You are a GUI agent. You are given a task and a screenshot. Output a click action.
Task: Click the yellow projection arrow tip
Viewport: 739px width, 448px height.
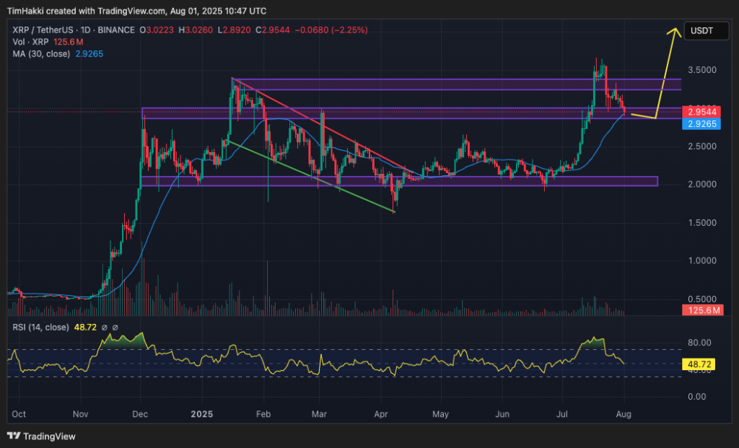click(x=677, y=28)
